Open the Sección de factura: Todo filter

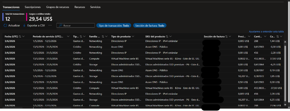[150, 25]
